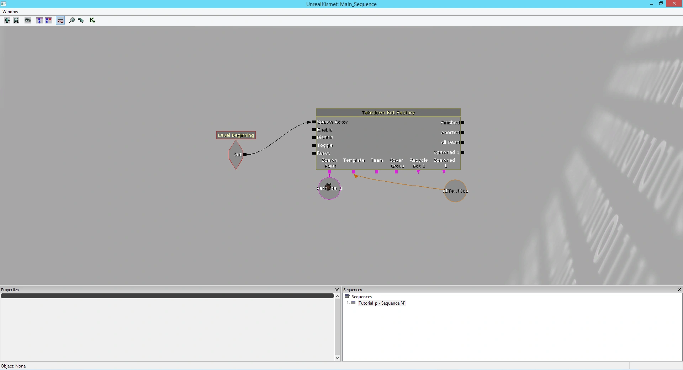This screenshot has height=370, width=683.
Task: Click the Recycle Bot 1 variable connector
Action: (418, 172)
